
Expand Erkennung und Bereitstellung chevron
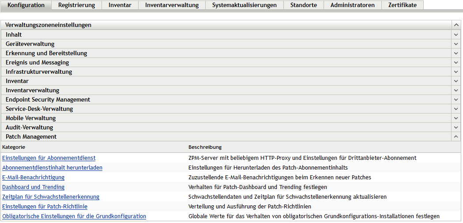[x=456, y=53]
